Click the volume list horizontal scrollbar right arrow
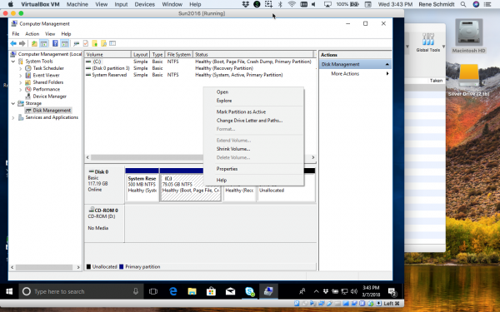The image size is (500, 312). tap(312, 157)
